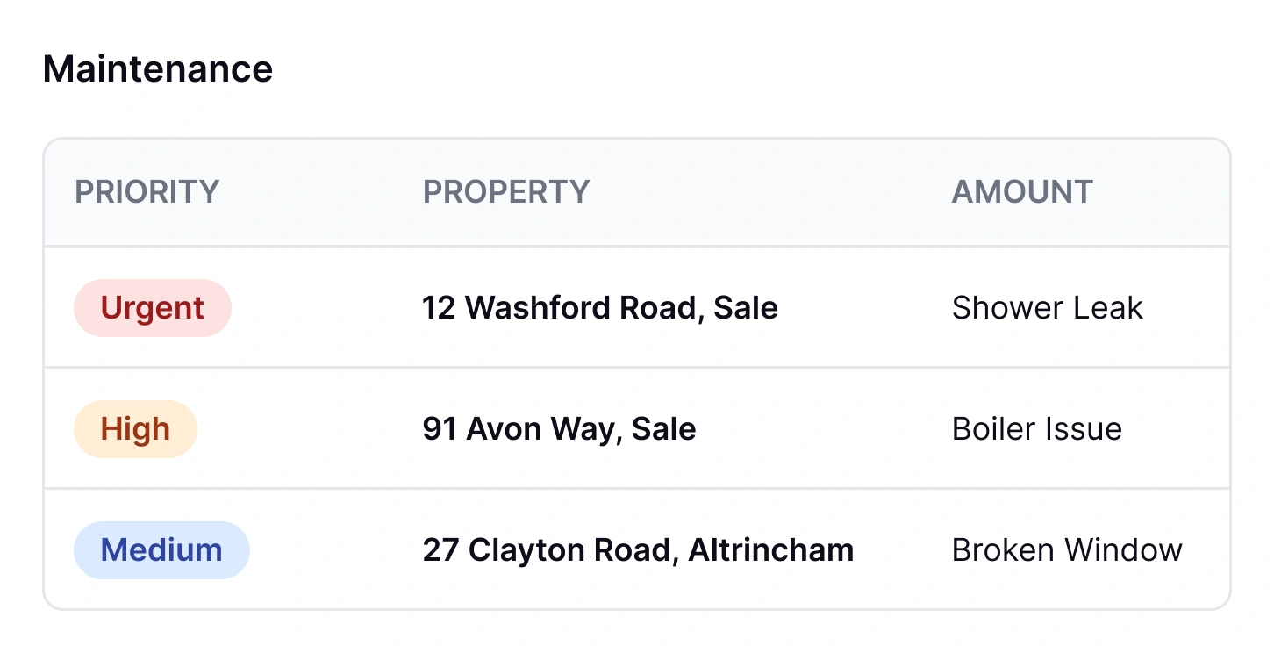1274x653 pixels.
Task: Click the PROPERTY column header
Action: click(x=506, y=191)
